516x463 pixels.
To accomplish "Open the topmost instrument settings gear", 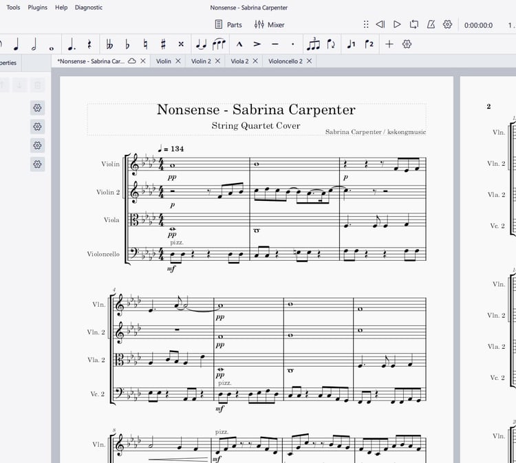I will [x=38, y=108].
